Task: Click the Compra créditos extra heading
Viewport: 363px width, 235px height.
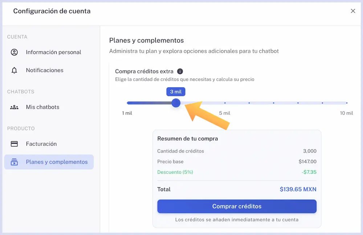Action: [144, 72]
